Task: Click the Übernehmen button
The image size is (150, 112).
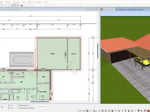Action: 41,107
